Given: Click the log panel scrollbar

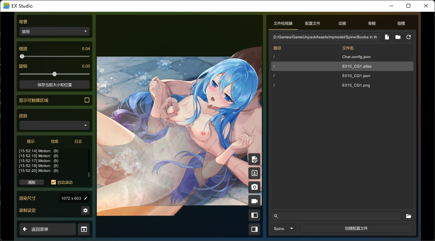Looking at the screenshot, I should [89, 174].
